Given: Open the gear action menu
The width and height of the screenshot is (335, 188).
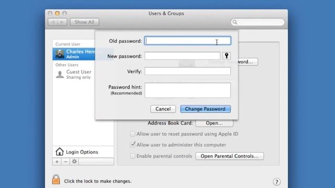Looking at the screenshot, I should click(x=74, y=161).
